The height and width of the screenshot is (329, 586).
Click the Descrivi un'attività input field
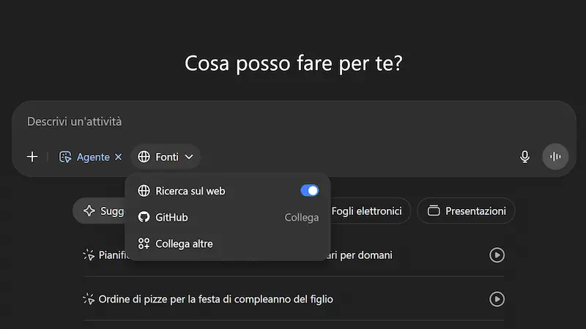click(x=294, y=121)
